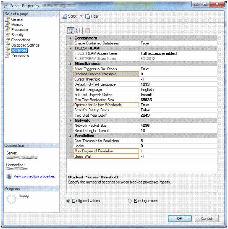Collapse the Parallelism category

[71, 136]
